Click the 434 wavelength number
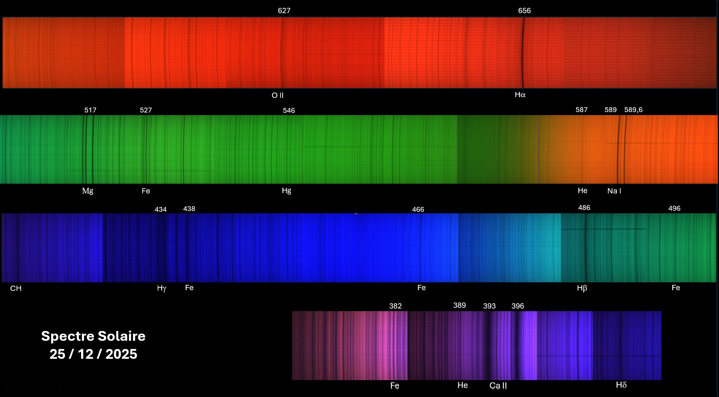 pos(161,210)
